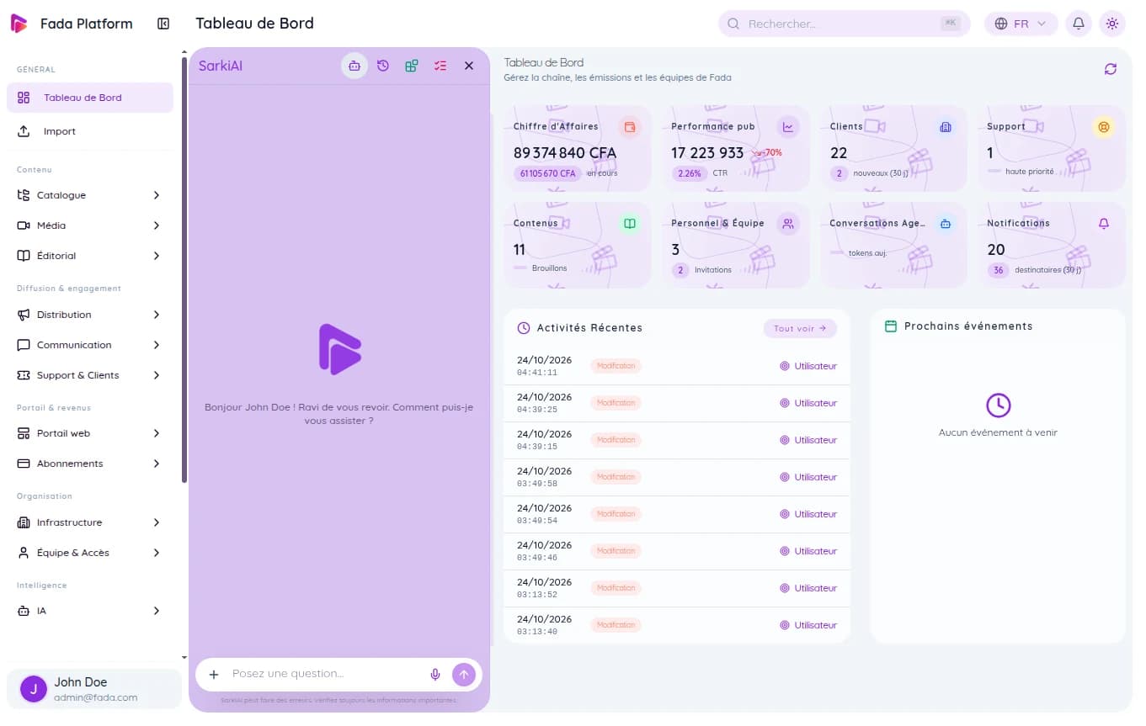The image size is (1146, 726).
Task: Open the FR language dropdown
Action: point(1021,24)
